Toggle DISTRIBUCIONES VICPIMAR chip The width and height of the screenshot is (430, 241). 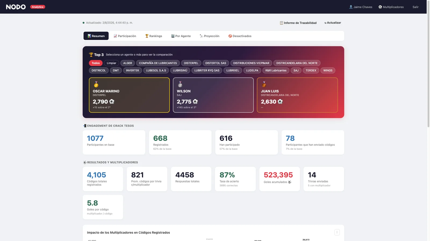(251, 63)
